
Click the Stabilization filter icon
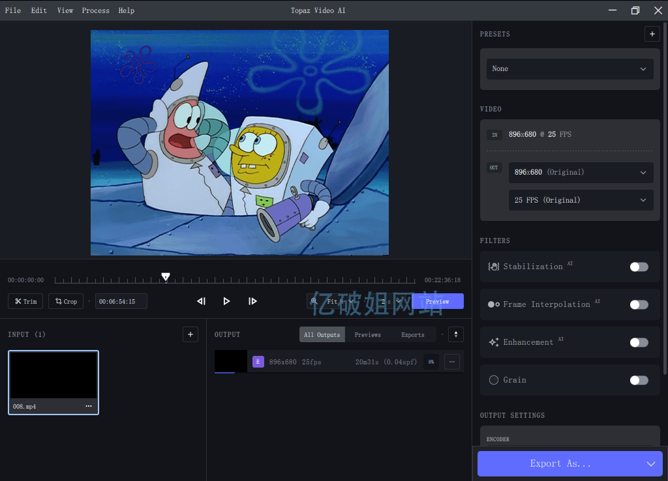pos(493,267)
